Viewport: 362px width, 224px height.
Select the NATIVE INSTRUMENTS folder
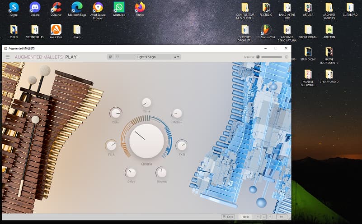[x=329, y=55]
